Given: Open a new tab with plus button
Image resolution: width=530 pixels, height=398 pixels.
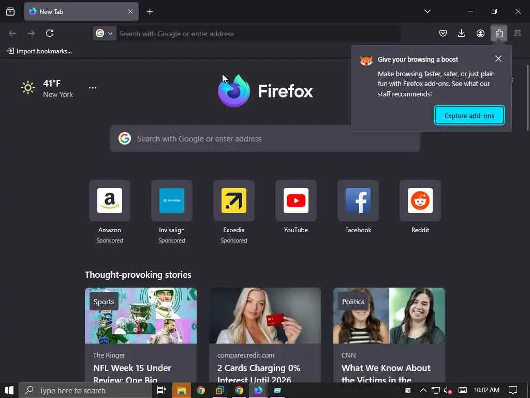Looking at the screenshot, I should [150, 12].
